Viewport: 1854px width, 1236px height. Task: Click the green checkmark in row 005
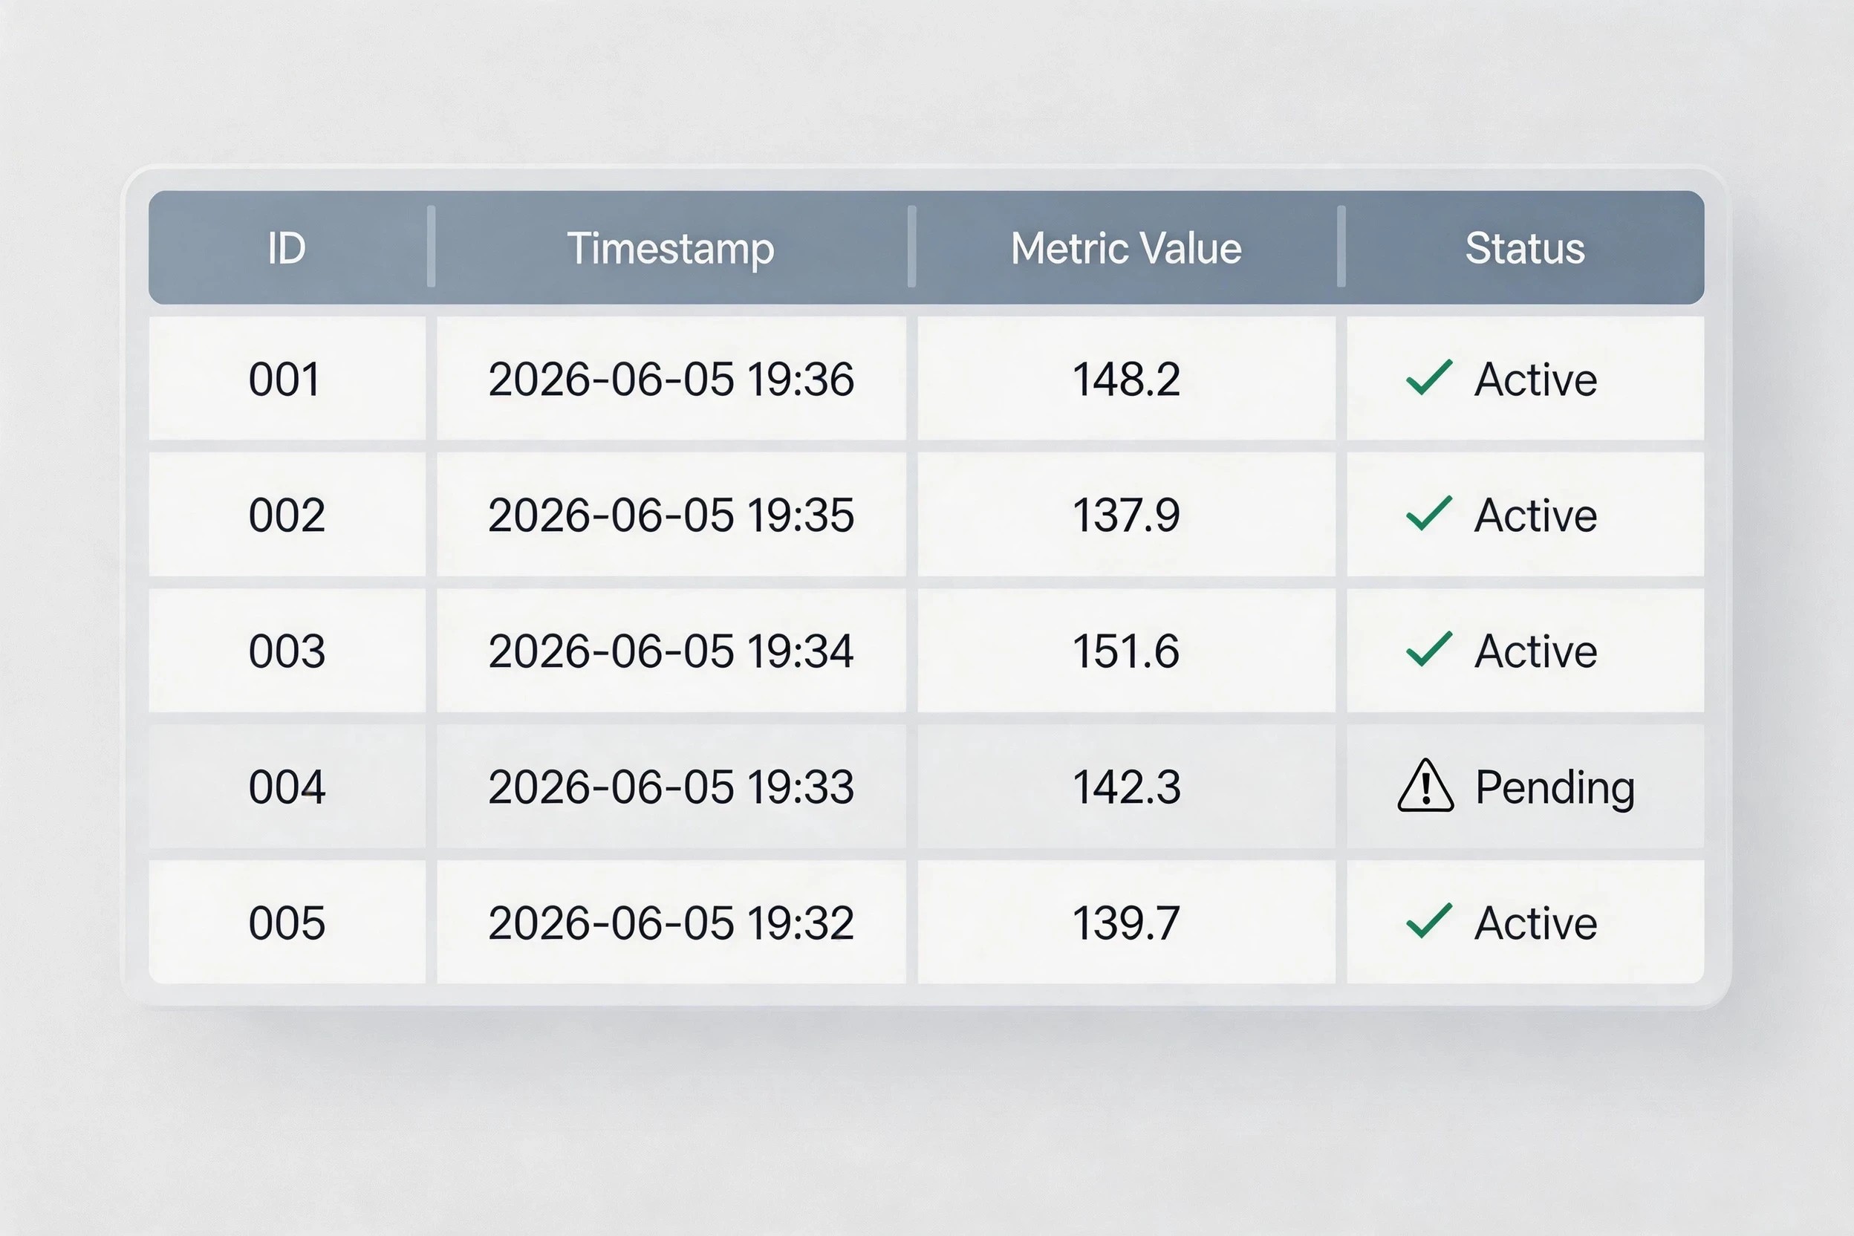click(x=1428, y=922)
